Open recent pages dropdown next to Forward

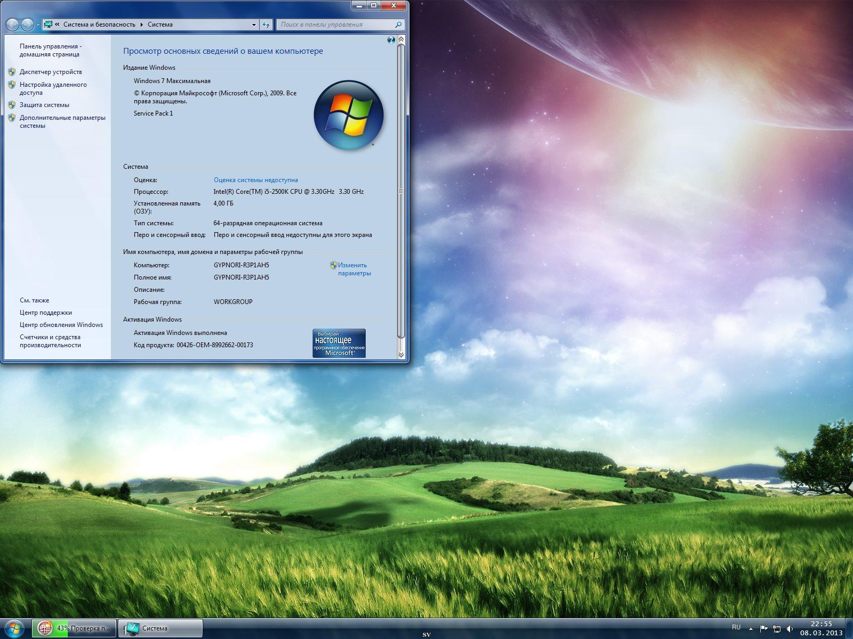pos(38,24)
